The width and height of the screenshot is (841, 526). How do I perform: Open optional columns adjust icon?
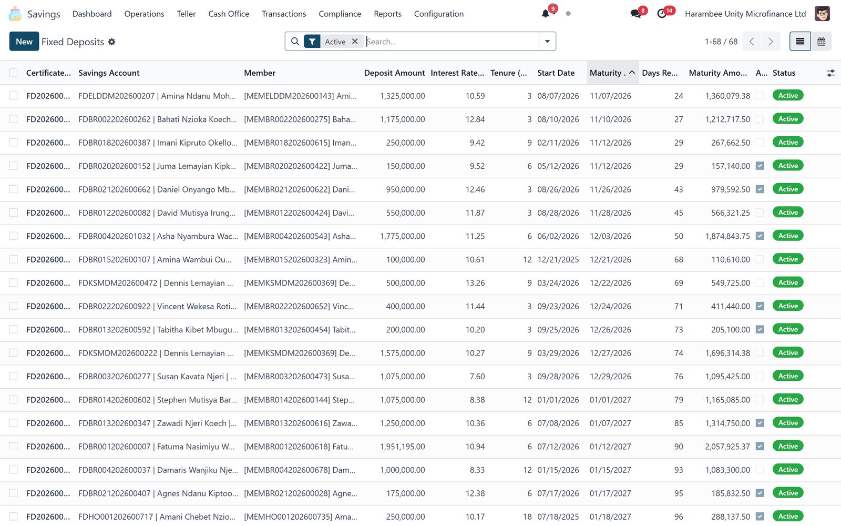pos(830,73)
